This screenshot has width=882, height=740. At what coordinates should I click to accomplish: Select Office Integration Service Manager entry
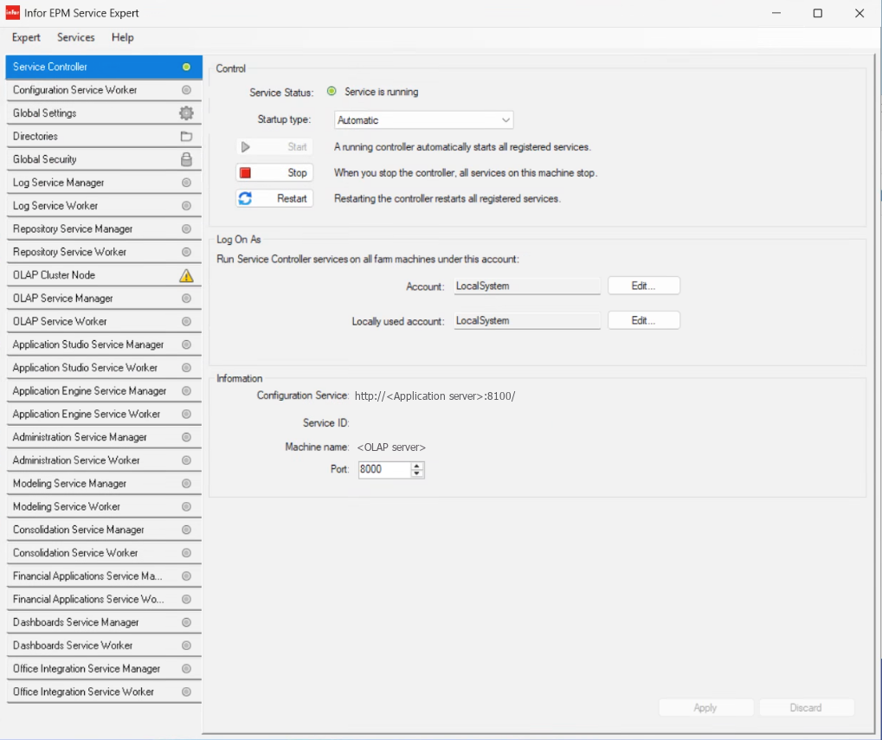point(104,668)
